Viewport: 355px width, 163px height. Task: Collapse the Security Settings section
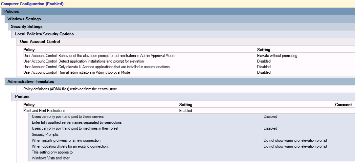coord(27,27)
